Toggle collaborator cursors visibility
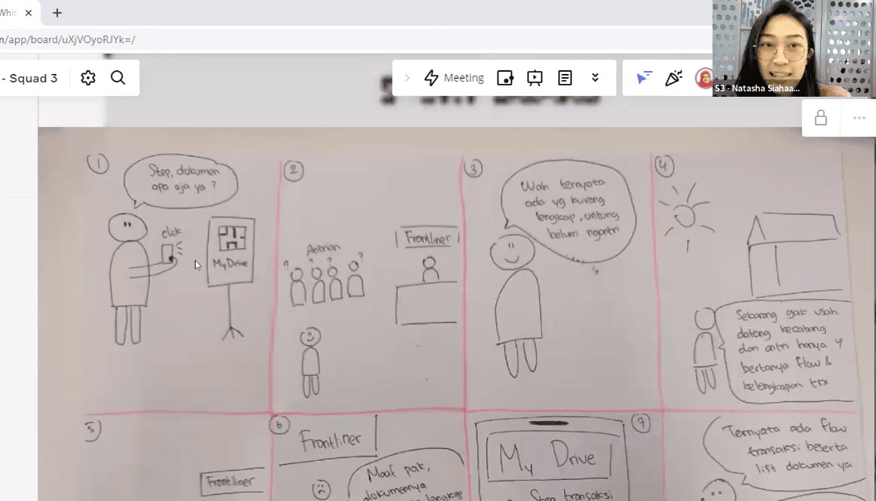Screen dimensions: 876x501 coord(643,78)
